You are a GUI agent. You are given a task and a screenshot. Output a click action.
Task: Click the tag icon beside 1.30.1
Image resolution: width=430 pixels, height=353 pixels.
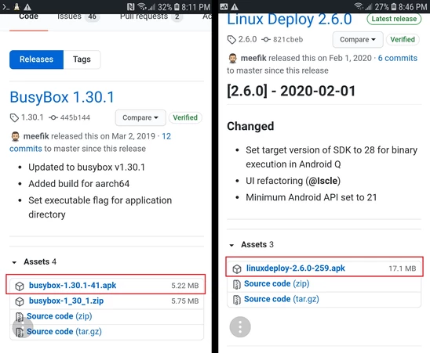point(14,118)
